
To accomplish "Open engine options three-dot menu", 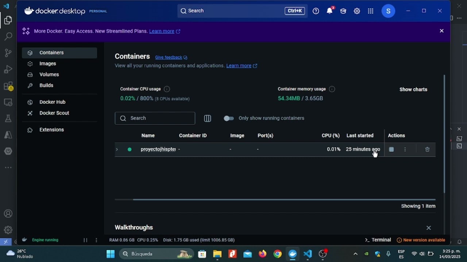I will [x=96, y=240].
